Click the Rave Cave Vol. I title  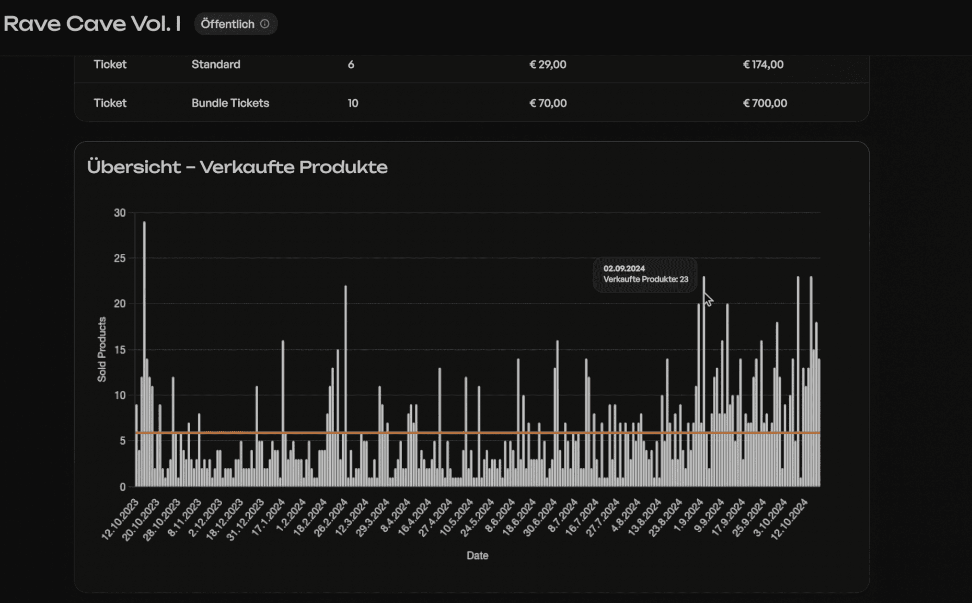click(x=92, y=24)
